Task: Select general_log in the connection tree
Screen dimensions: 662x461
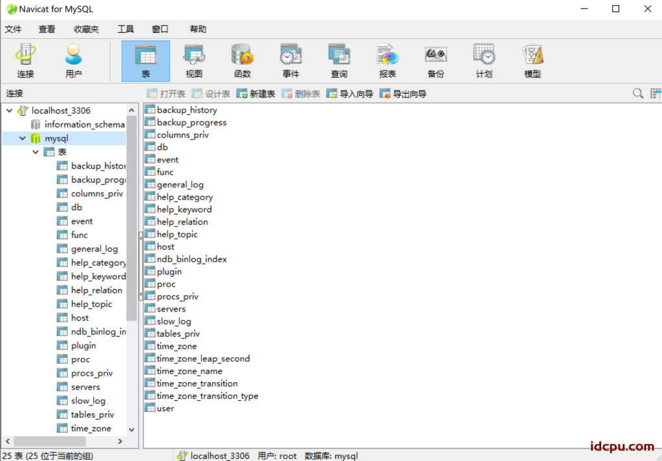Action: [x=94, y=249]
